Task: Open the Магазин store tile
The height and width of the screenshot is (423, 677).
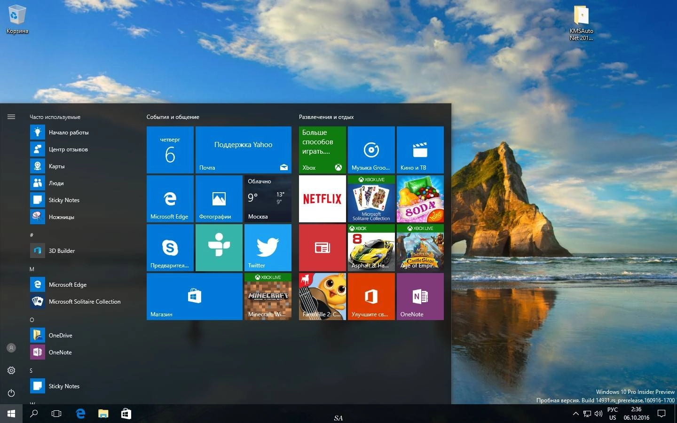Action: click(195, 297)
